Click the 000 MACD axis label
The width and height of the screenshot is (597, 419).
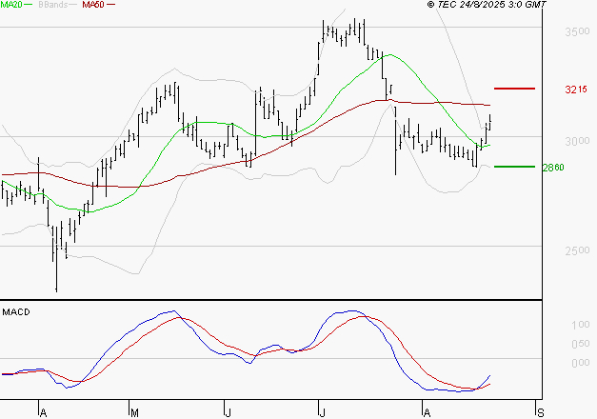coord(581,363)
